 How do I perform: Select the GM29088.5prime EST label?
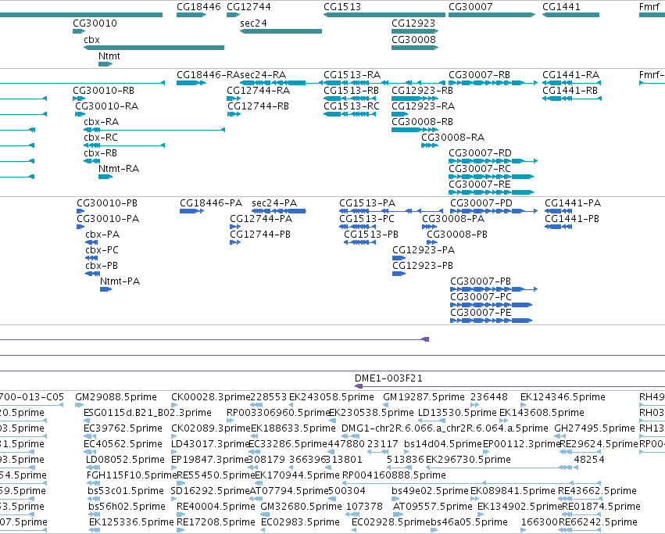116,397
